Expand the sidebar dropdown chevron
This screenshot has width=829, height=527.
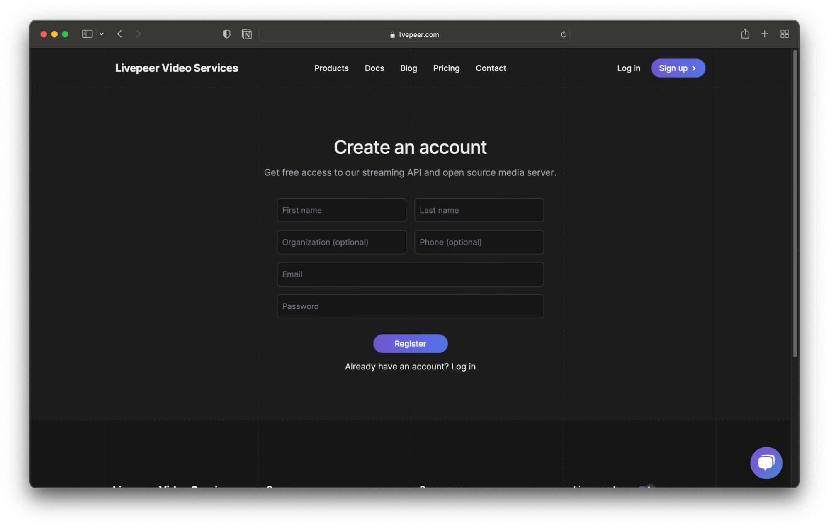(102, 34)
